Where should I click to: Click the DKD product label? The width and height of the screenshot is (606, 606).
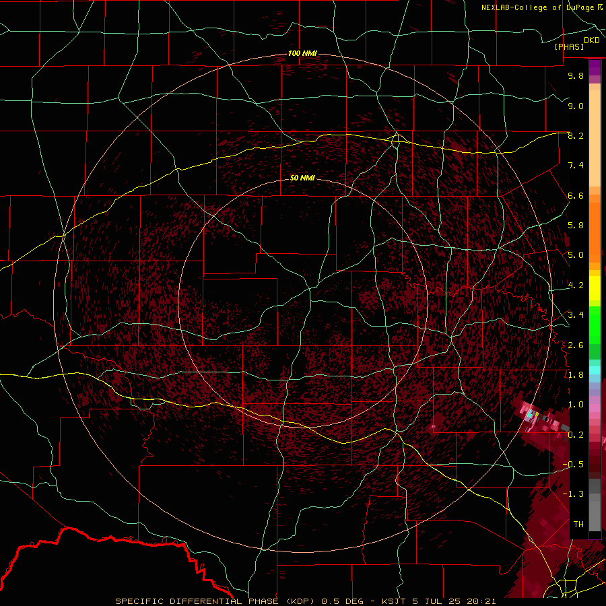coord(592,40)
